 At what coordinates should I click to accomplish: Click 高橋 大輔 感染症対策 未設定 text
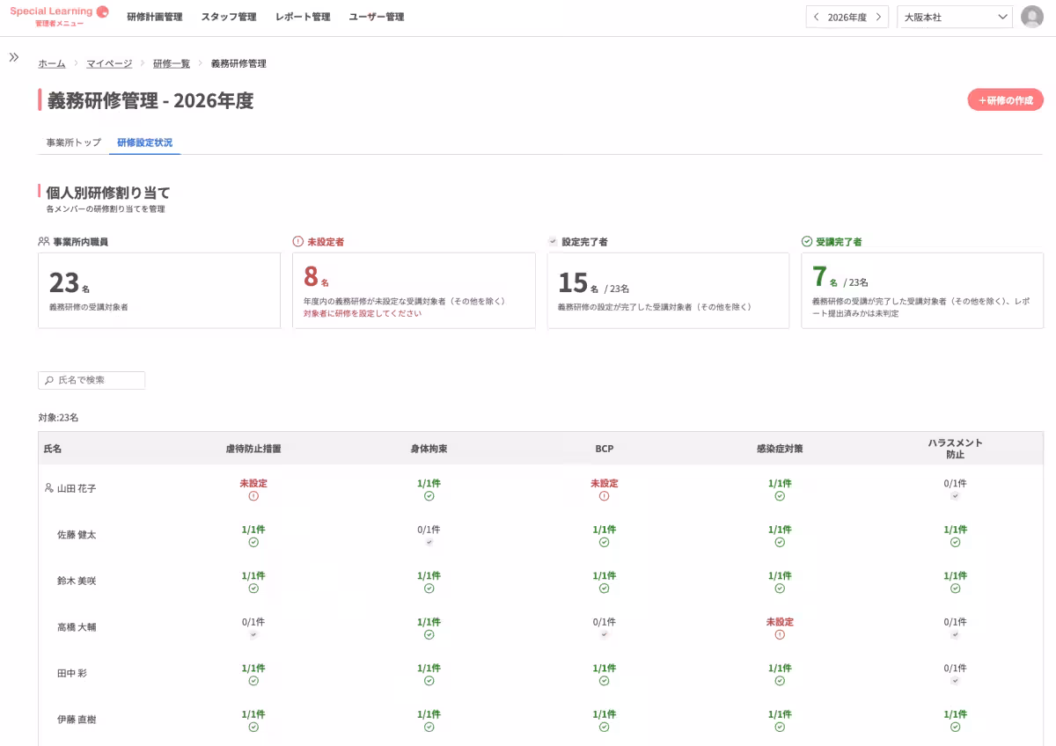(780, 622)
